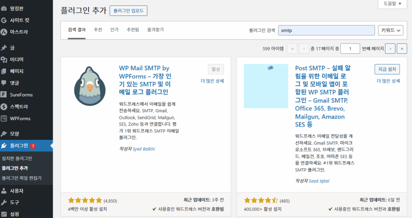The height and width of the screenshot is (218, 412).
Task: Click the WP Mail SMTP pigeon logo
Action: click(90, 86)
